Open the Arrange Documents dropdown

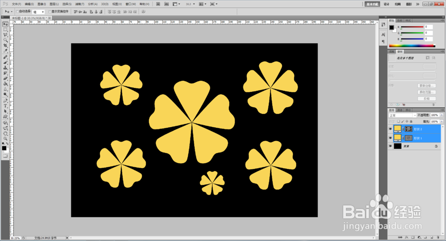[x=202, y=4]
